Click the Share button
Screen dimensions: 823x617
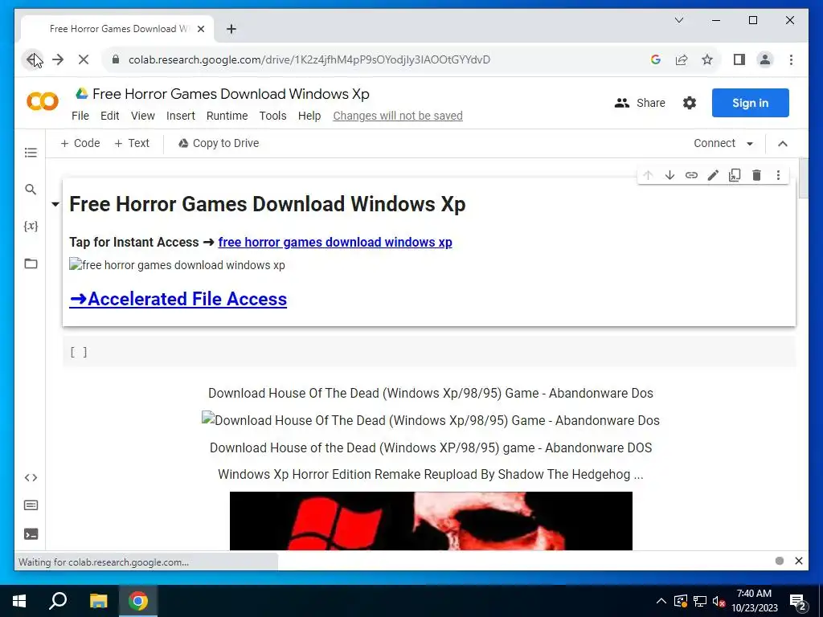[640, 103]
